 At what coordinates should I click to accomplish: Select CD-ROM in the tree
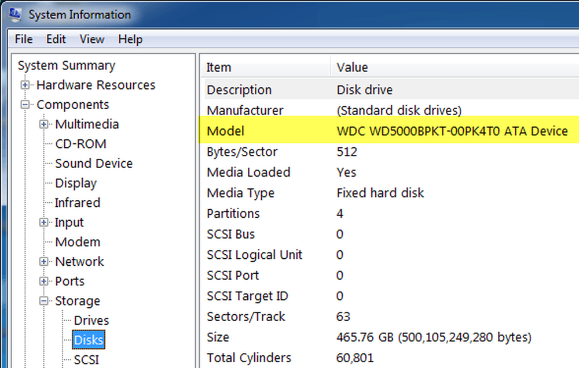click(81, 144)
